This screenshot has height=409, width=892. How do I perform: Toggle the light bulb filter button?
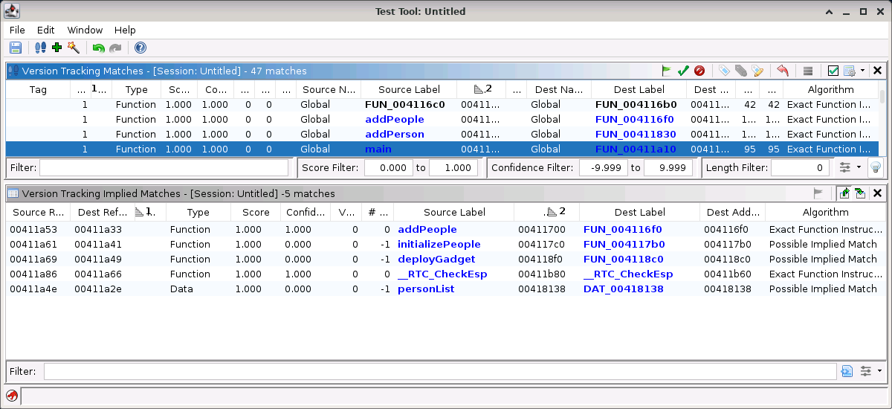point(876,167)
